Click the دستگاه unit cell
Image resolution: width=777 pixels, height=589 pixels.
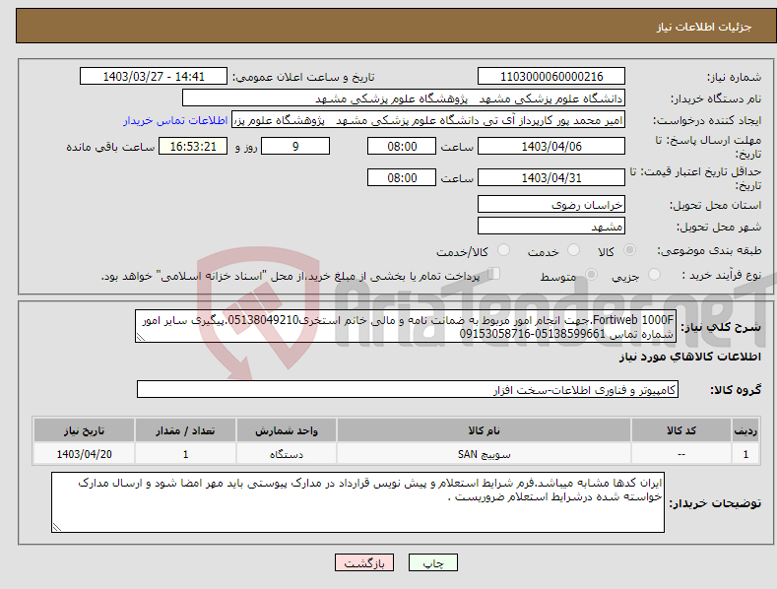[286, 454]
